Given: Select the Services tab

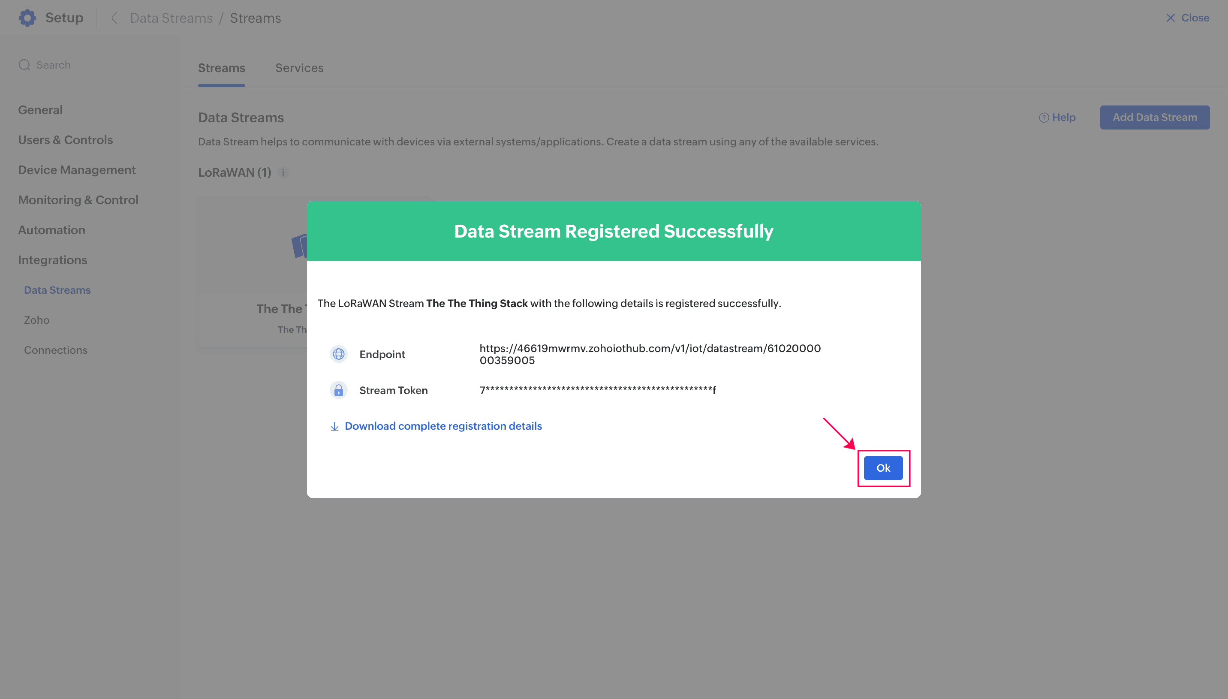Looking at the screenshot, I should [x=299, y=68].
